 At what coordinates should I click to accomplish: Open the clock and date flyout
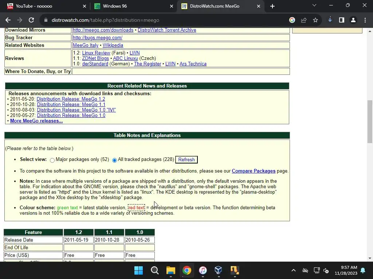(x=346, y=270)
